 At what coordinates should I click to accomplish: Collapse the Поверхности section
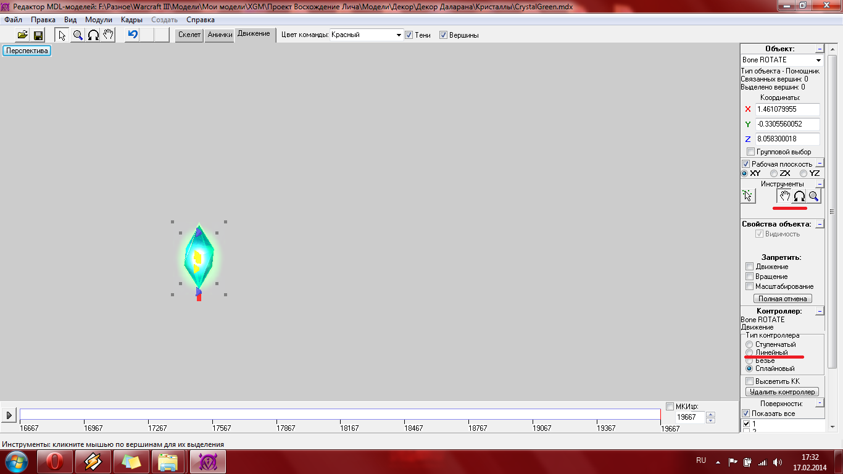coord(820,403)
